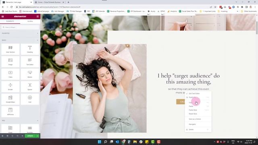Screen dimensions: 258x145
Task: Open the Ads Manager bookmark
Action: tap(58, 11)
